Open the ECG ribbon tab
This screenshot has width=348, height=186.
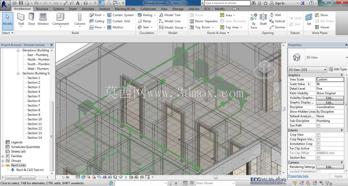207,9
